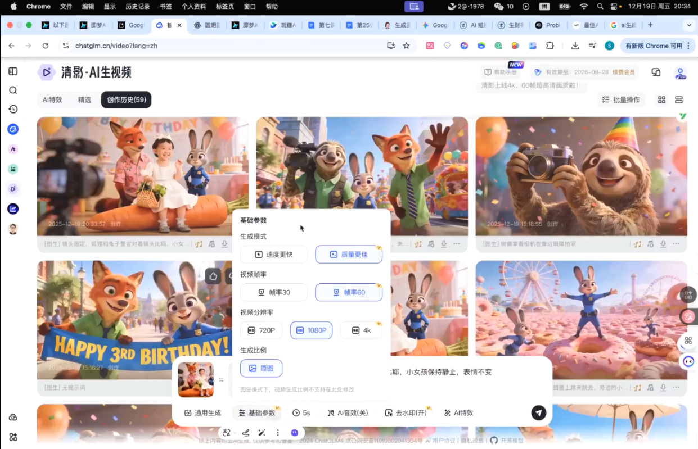Click the uploaded reference image thumbnail
This screenshot has height=449, width=698.
click(196, 379)
